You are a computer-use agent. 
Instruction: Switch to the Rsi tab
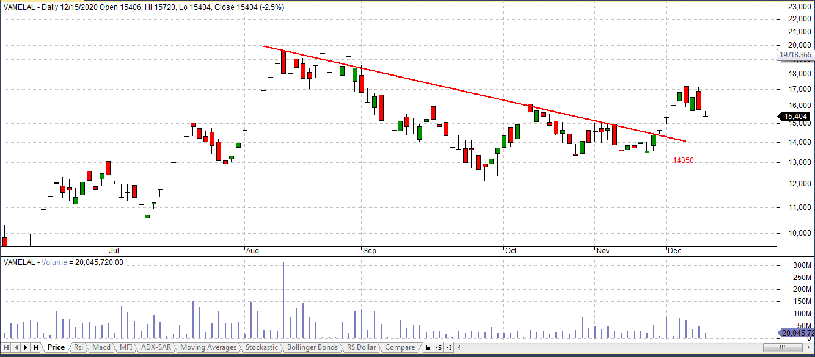78,347
